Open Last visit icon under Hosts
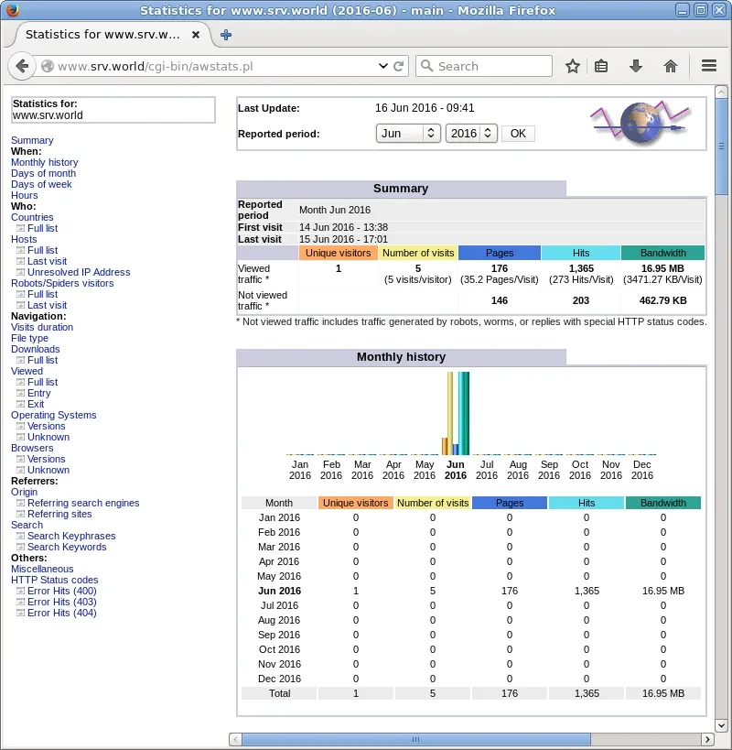Image resolution: width=732 pixels, height=750 pixels. pos(20,261)
